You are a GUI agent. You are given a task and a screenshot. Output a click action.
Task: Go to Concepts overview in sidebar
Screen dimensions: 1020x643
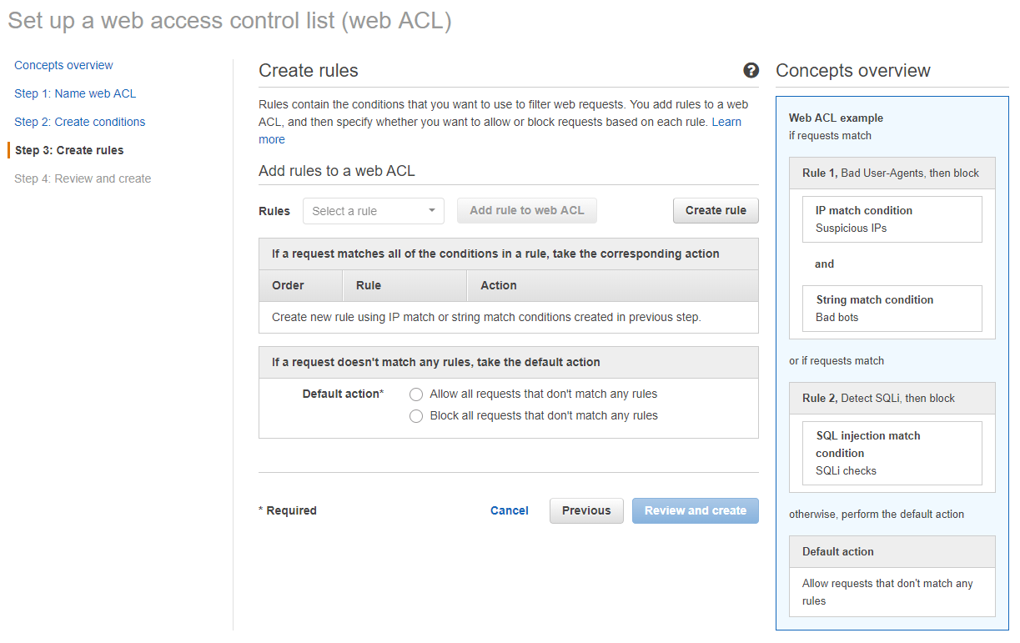(63, 65)
